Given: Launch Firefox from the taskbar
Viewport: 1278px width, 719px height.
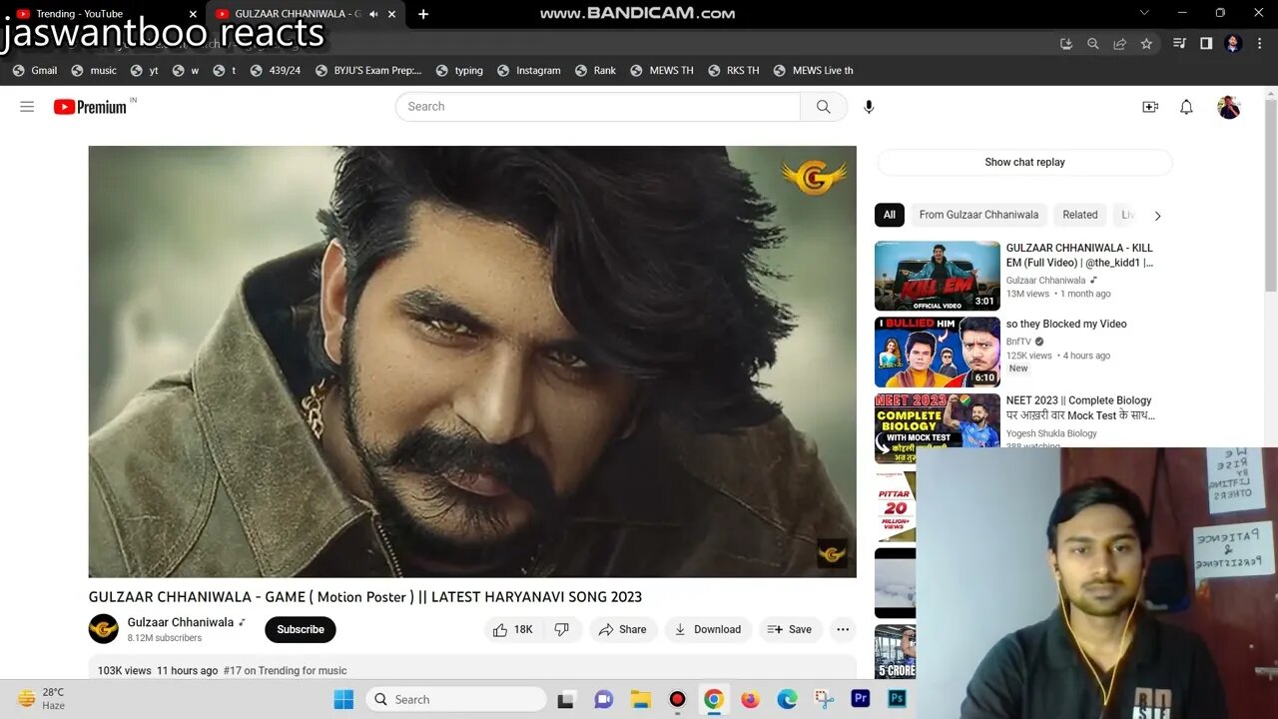Looking at the screenshot, I should coord(750,699).
